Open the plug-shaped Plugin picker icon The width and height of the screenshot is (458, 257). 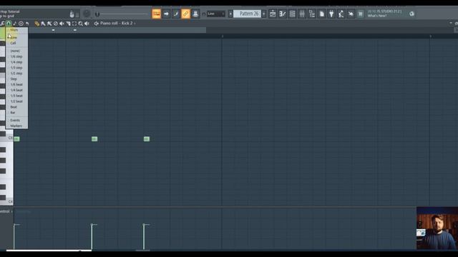click(331, 14)
